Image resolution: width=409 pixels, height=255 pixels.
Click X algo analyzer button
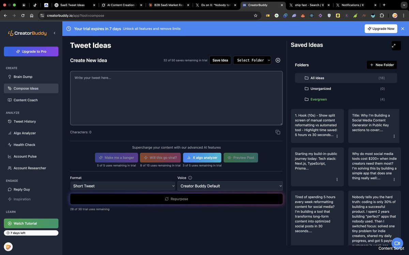(202, 158)
